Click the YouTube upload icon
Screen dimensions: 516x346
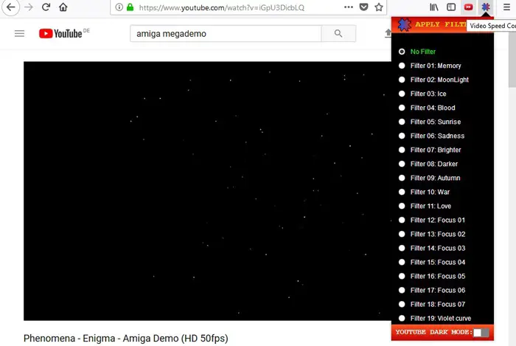tap(388, 34)
